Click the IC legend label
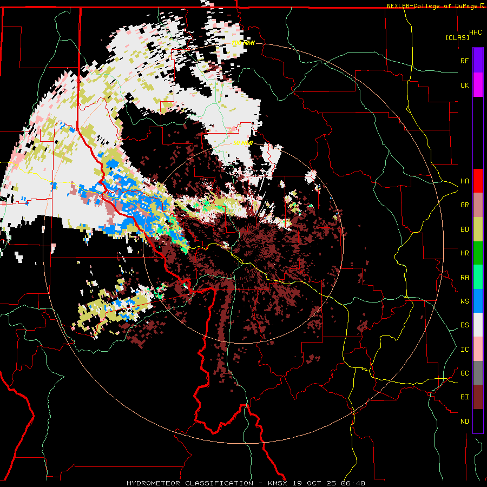 pos(464,350)
